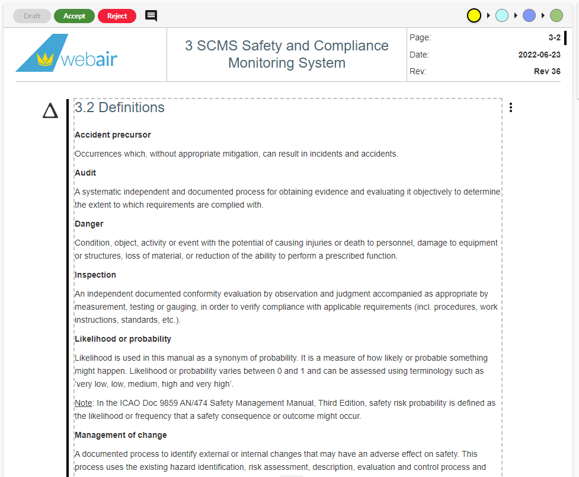Click the arrow before the green circle
The image size is (579, 477).
542,15
